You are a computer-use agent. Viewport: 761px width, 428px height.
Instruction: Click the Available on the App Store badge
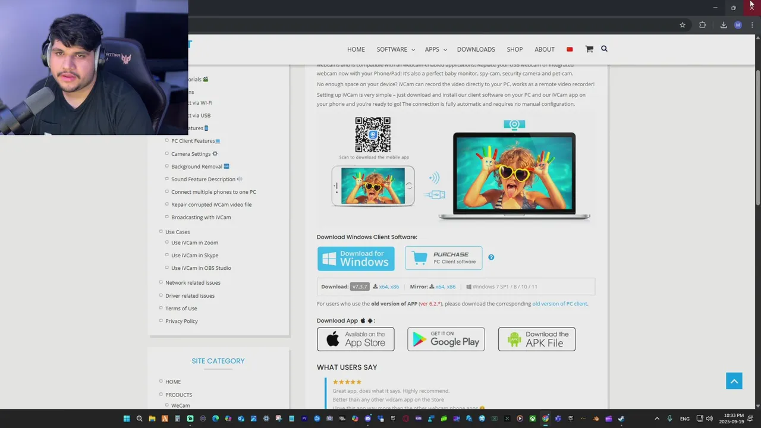click(x=356, y=339)
